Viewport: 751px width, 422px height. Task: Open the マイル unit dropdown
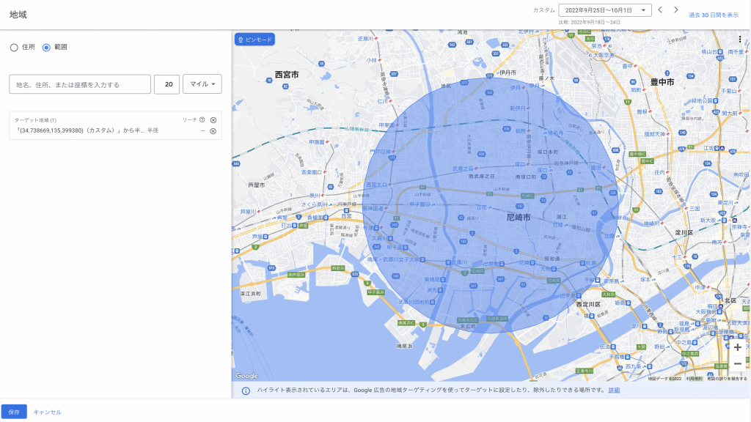(x=202, y=84)
